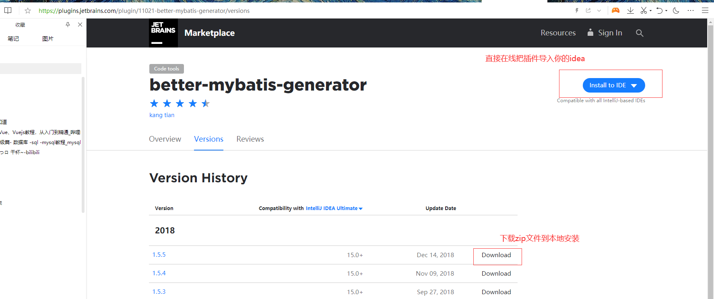Click the better-mybatis-generator title
The image size is (714, 299).
(x=258, y=85)
